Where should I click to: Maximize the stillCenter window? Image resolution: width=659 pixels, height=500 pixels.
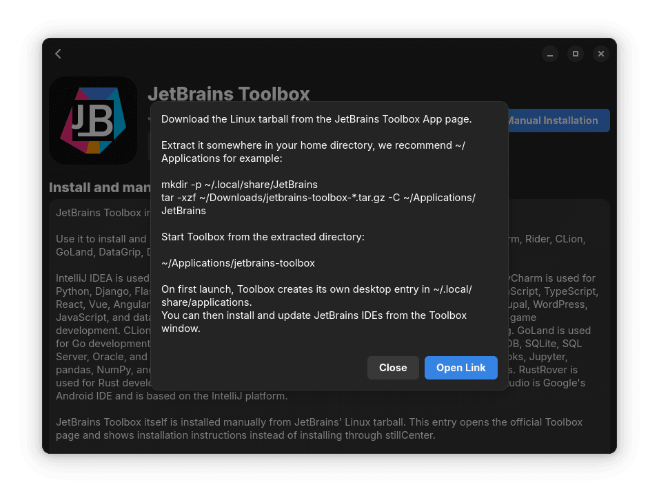(576, 54)
